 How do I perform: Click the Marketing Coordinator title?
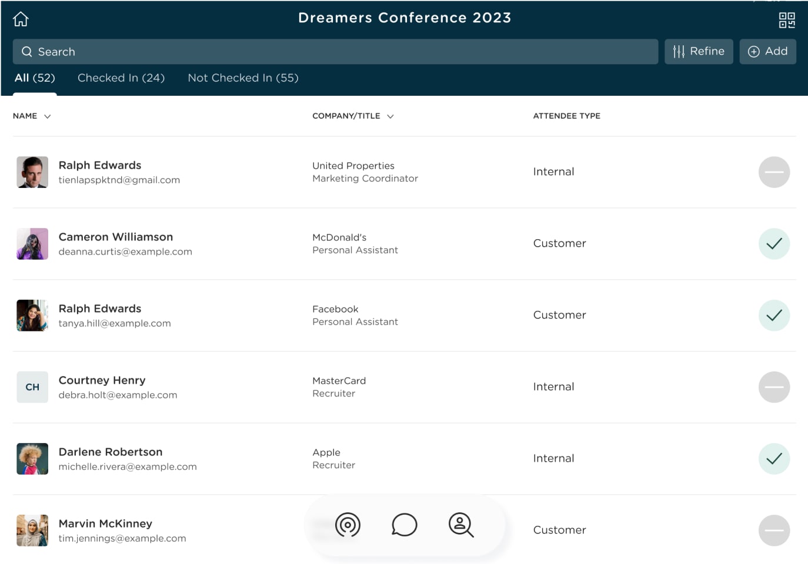[x=365, y=179]
